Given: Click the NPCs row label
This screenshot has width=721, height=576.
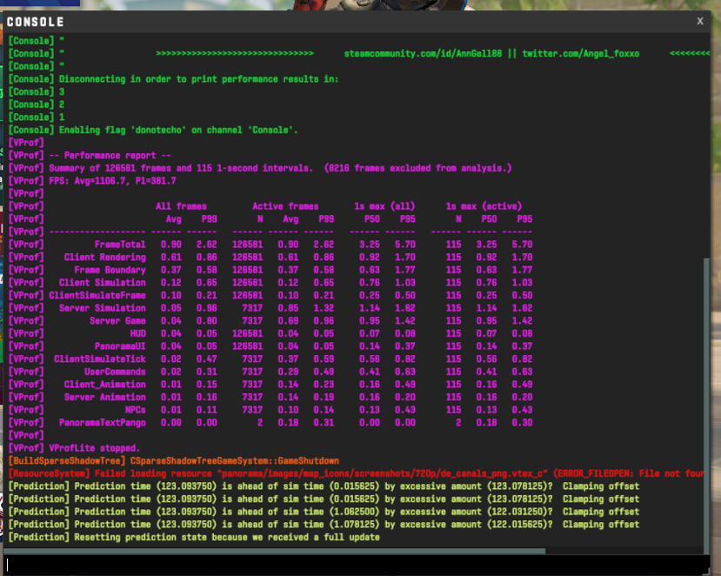Looking at the screenshot, I should 135,410.
